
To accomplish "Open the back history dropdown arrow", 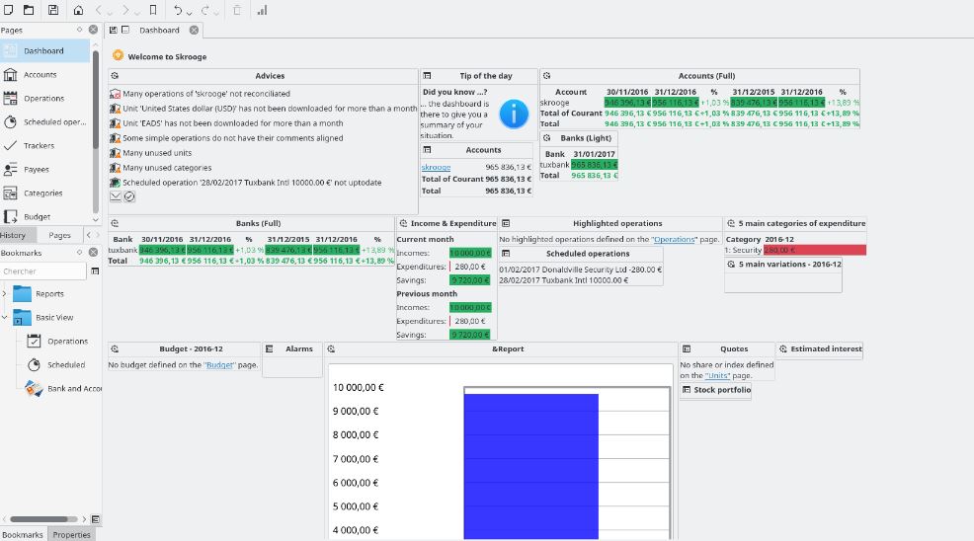I will pyautogui.click(x=110, y=12).
